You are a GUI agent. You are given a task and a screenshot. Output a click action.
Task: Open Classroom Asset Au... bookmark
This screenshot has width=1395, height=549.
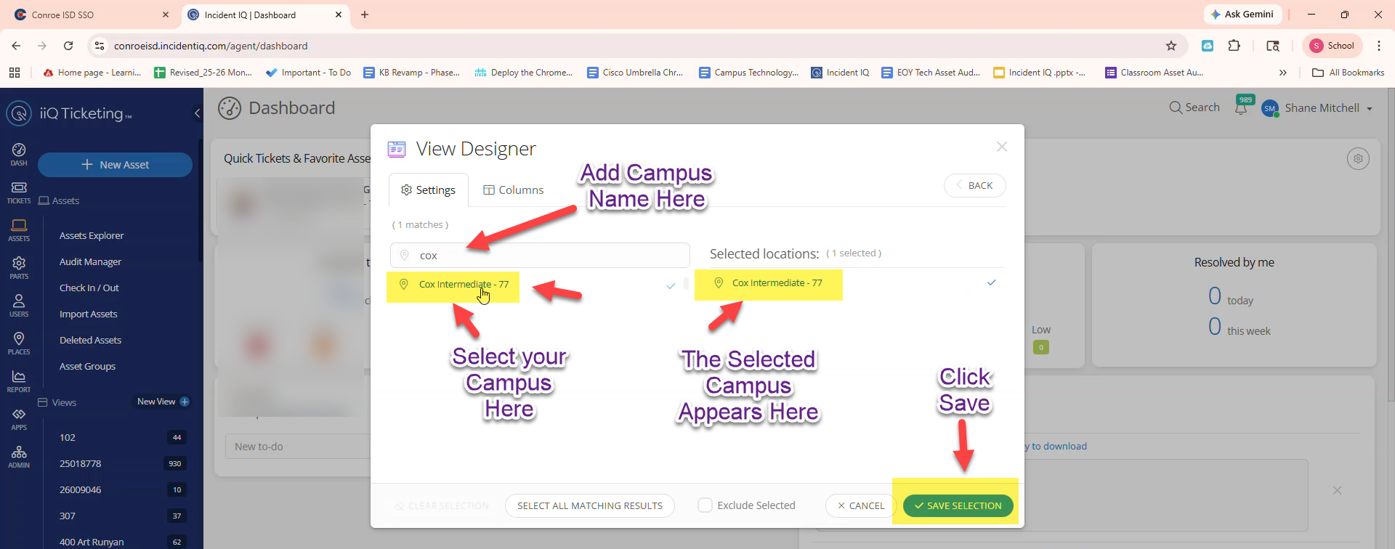(x=1155, y=73)
